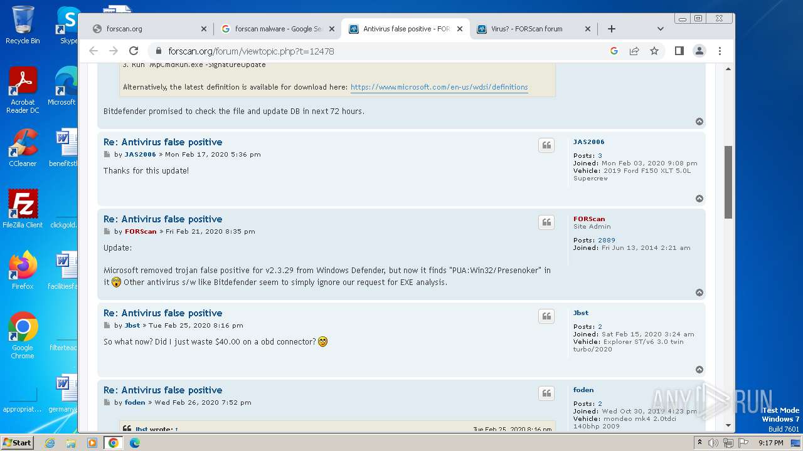Bookmark this page with the star icon
The image size is (803, 451).
[654, 51]
